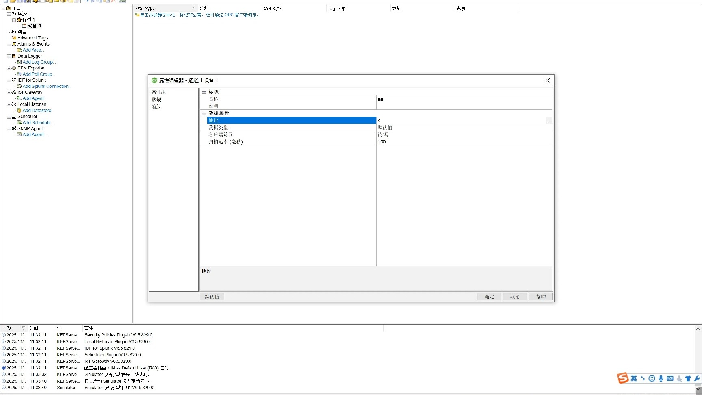Collapse the Local Historian tree branch
The image size is (702, 395).
point(9,104)
